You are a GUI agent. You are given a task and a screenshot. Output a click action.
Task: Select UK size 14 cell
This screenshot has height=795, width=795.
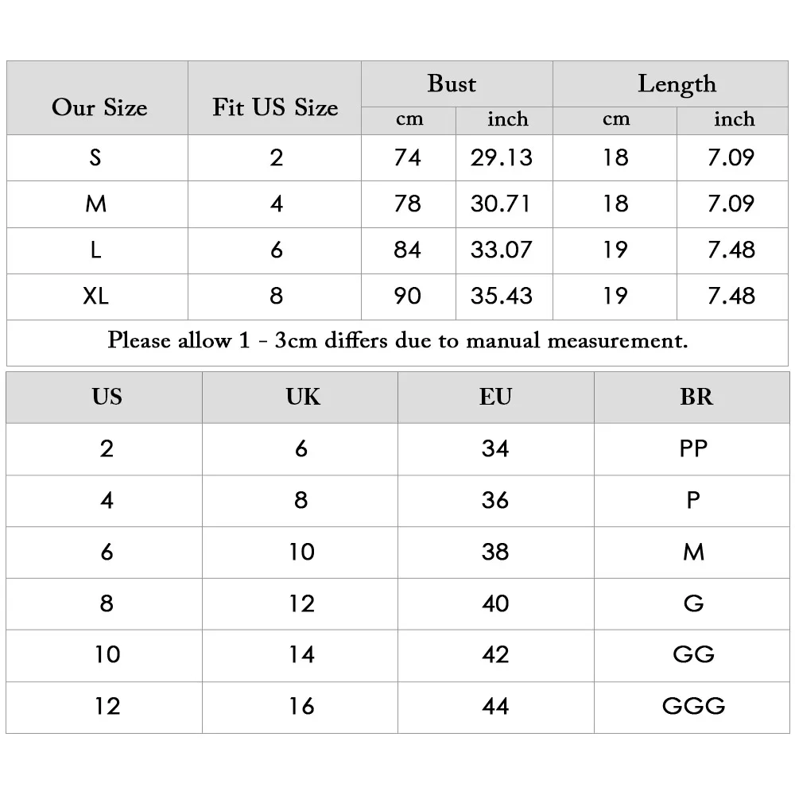(302, 654)
